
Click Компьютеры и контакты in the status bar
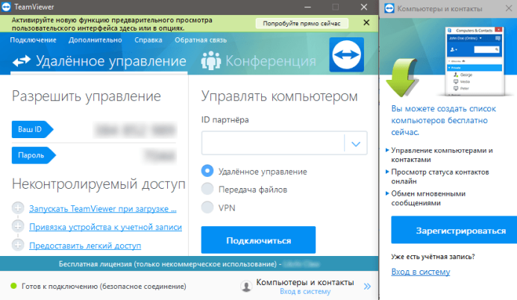click(305, 283)
